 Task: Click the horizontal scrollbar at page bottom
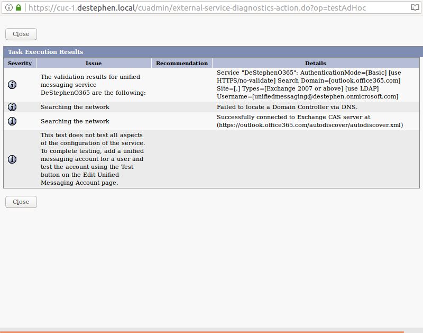tap(202, 332)
